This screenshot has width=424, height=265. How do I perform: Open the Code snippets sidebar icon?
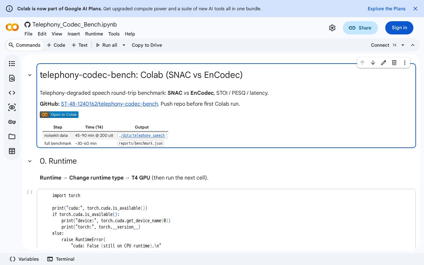pos(12,93)
